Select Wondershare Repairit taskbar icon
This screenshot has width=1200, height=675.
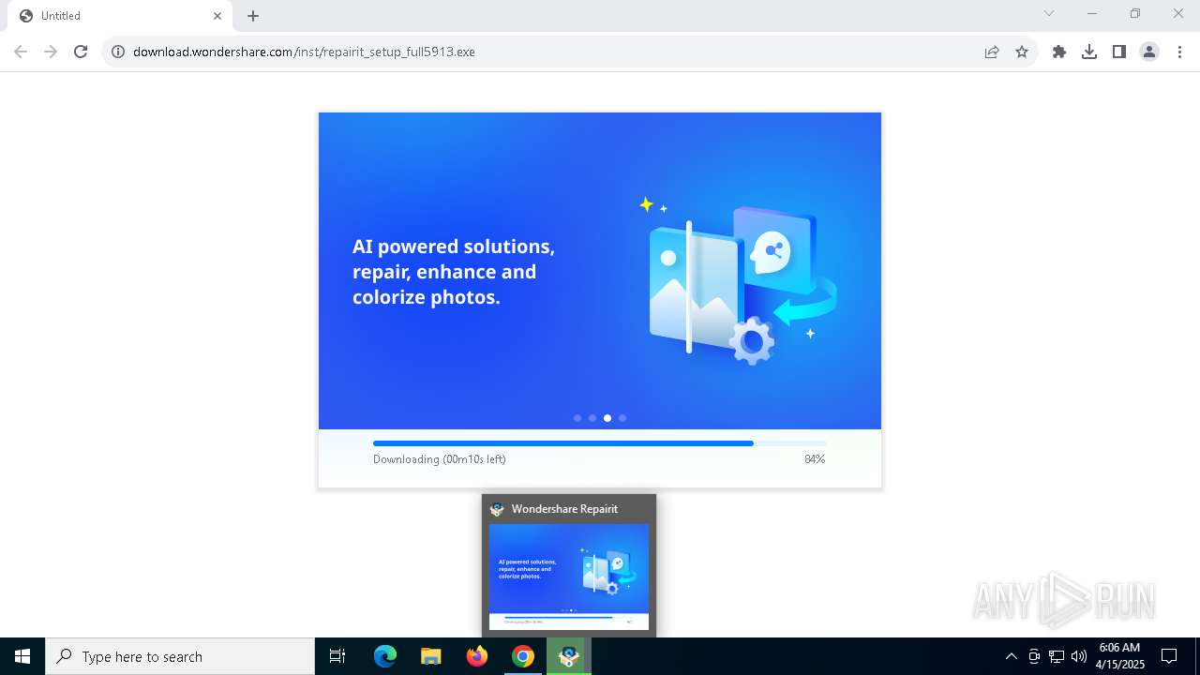(x=569, y=656)
